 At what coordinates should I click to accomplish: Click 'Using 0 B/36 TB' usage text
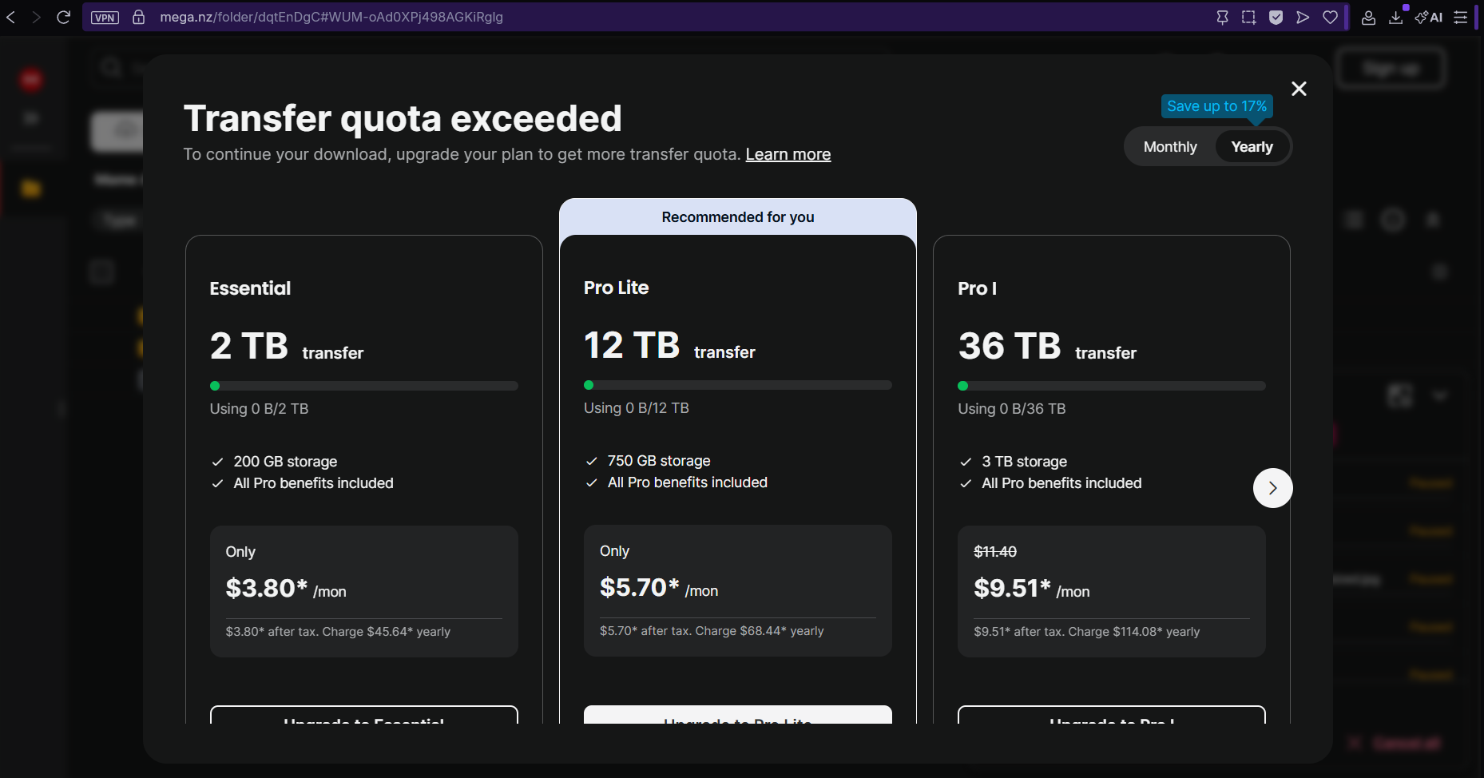click(x=1012, y=409)
